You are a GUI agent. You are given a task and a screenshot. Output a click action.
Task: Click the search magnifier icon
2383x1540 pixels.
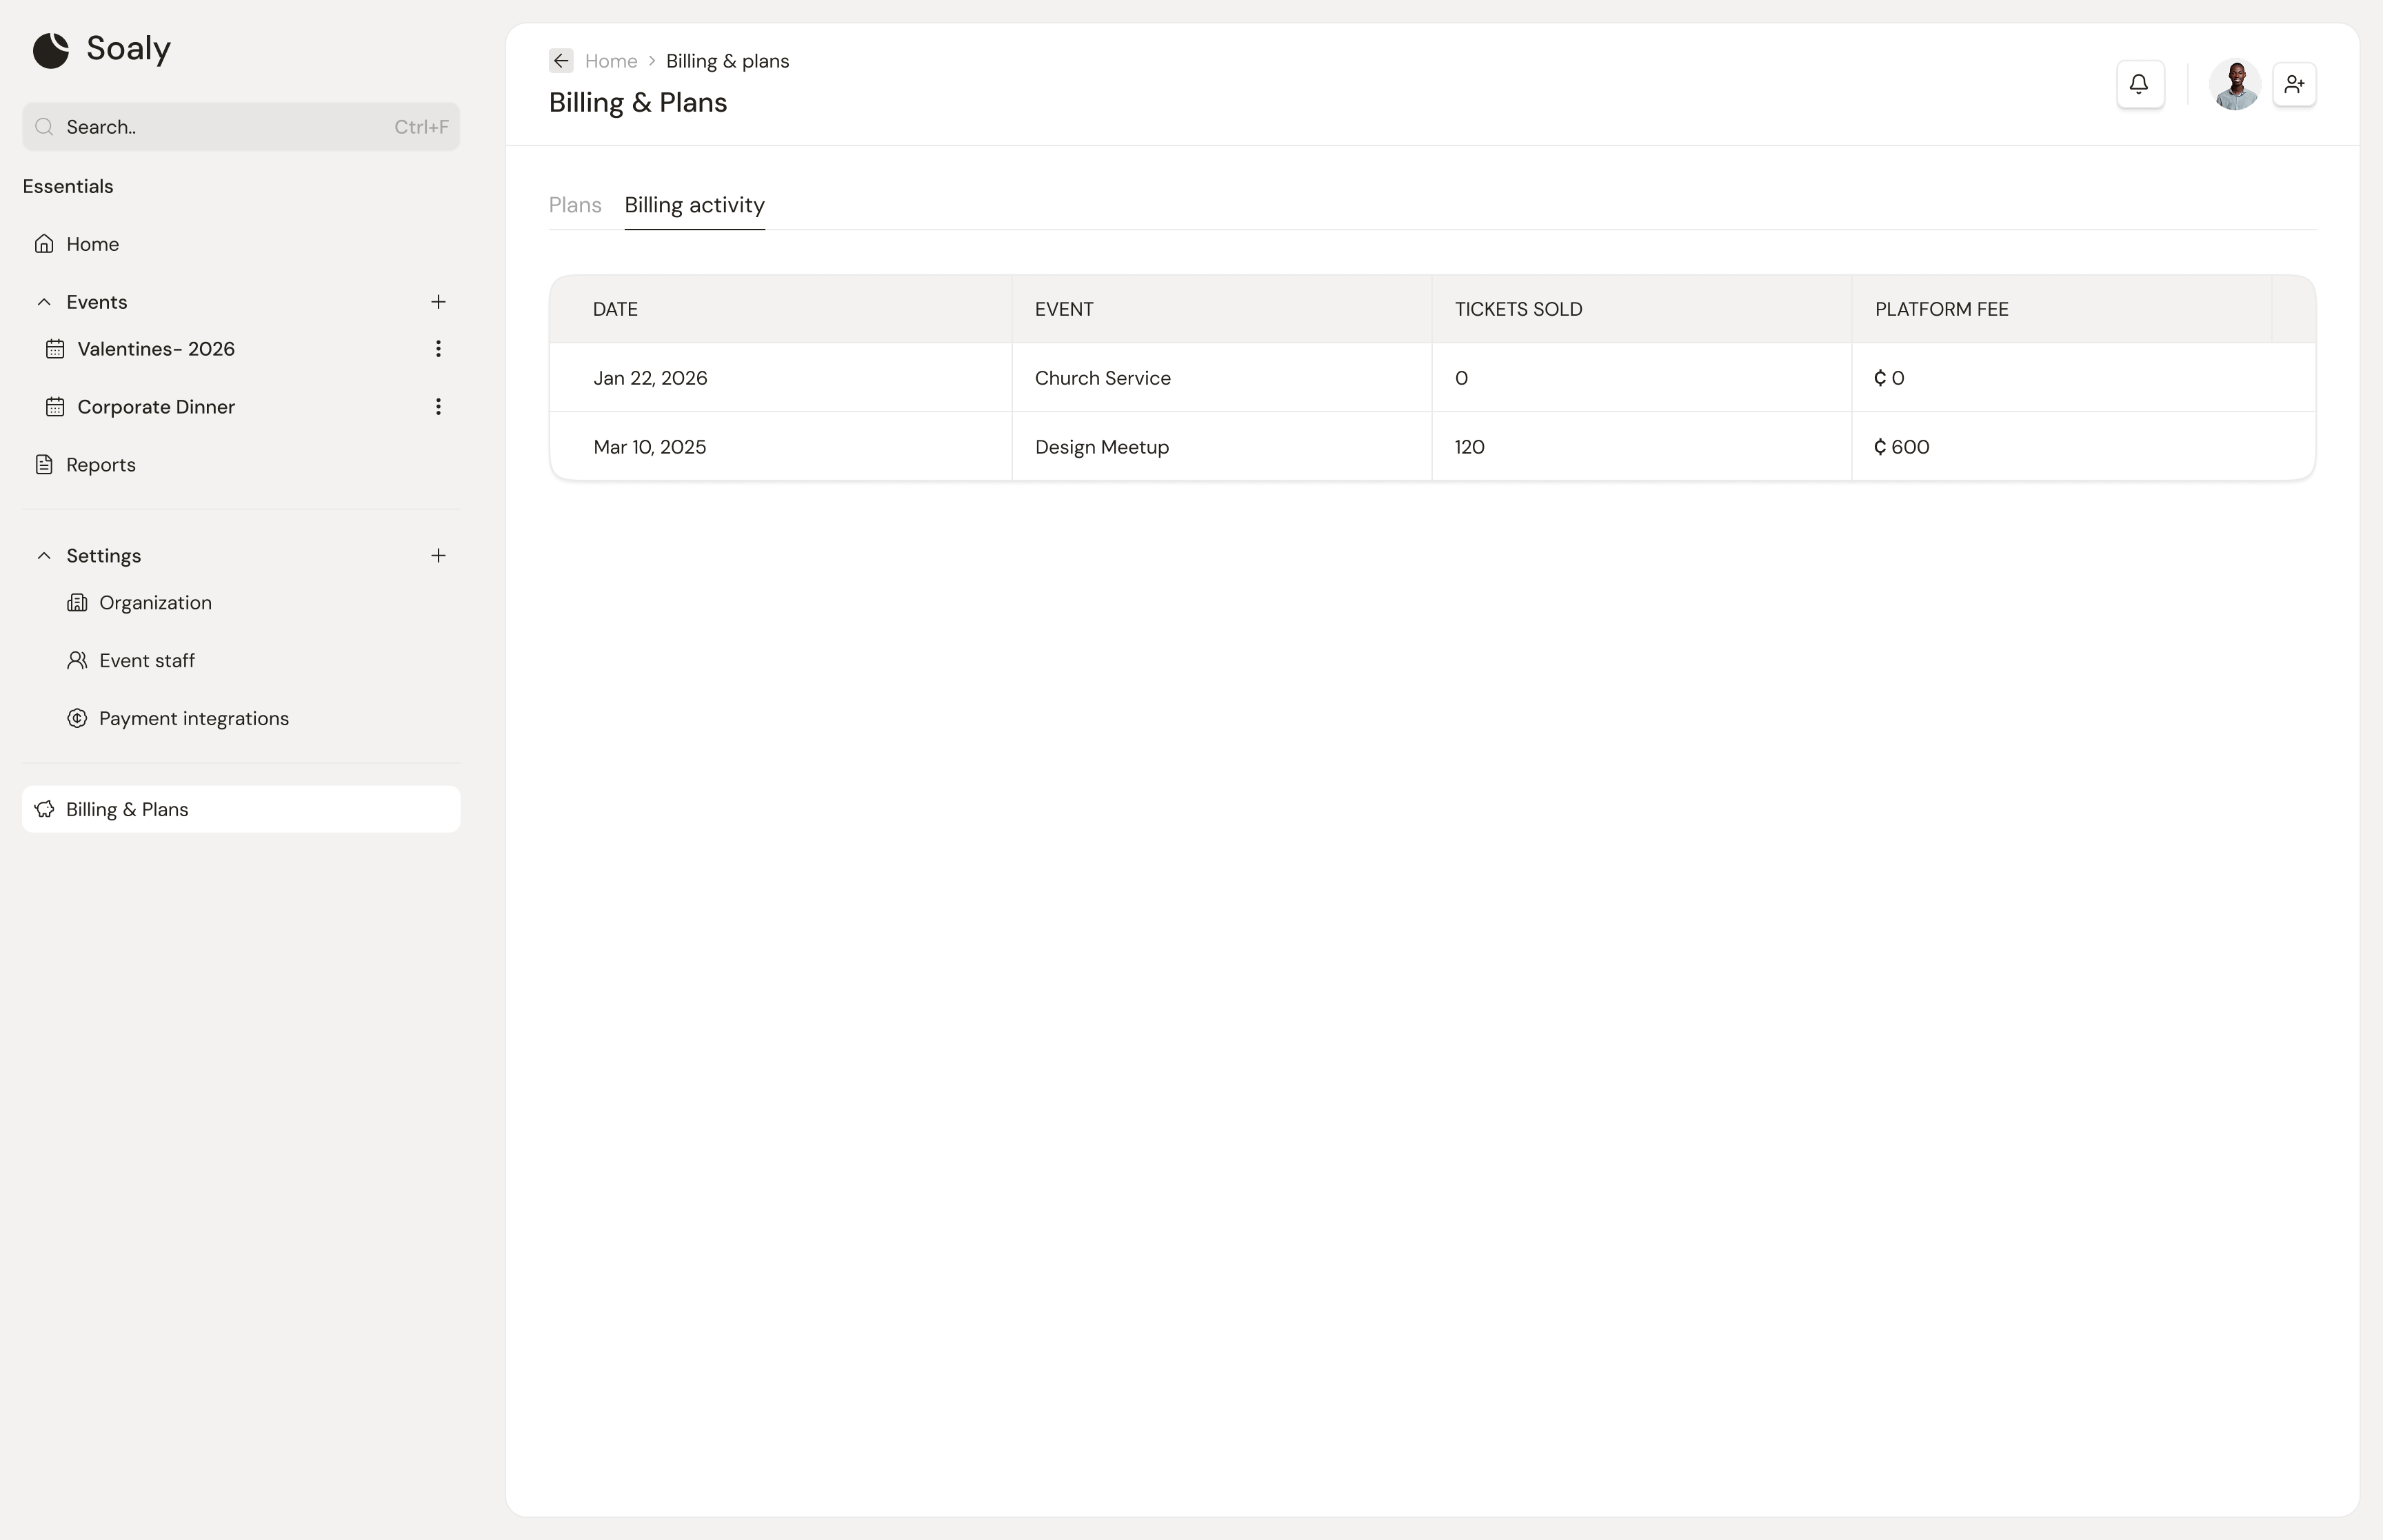click(44, 127)
